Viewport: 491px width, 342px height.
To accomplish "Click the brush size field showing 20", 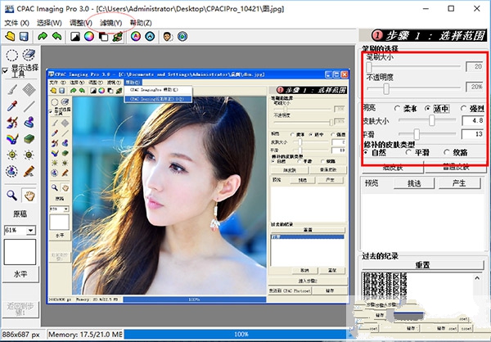I will [474, 66].
